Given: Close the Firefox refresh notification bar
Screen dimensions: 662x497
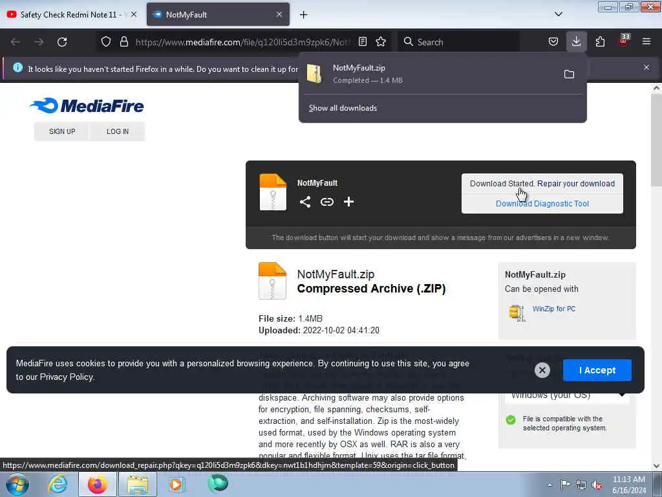Looking at the screenshot, I should coord(646,67).
